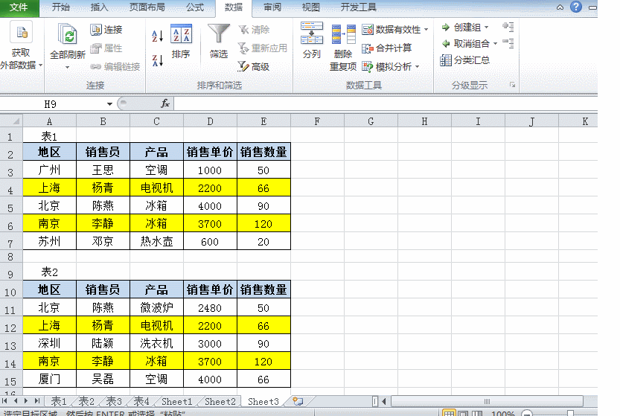Open Consolidate (合并计算) tool
This screenshot has width=620, height=416.
point(387,48)
